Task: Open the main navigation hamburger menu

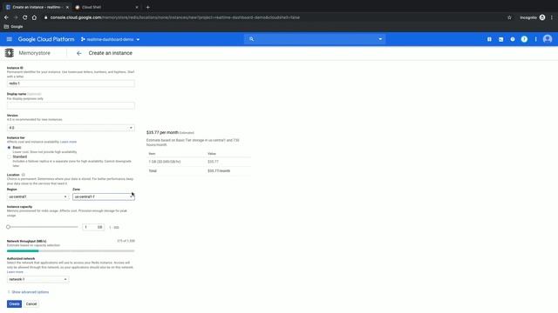Action: click(x=10, y=39)
